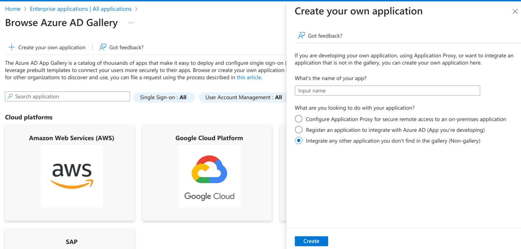Go to Home breadcrumb
Viewport: 521px width, 249px height.
[13, 9]
